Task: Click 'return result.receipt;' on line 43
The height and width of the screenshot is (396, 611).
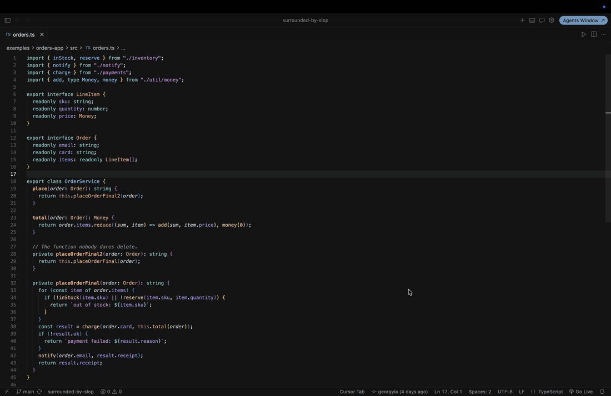Action: (x=70, y=363)
